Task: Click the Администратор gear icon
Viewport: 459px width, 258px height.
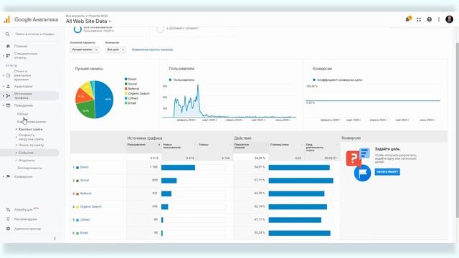Action: pos(8,229)
